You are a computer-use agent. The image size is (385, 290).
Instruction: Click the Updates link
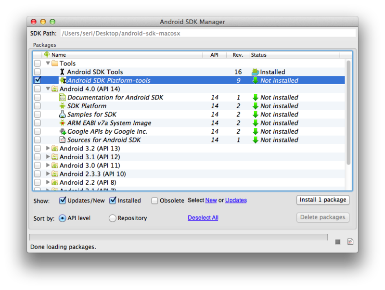pyautogui.click(x=236, y=200)
